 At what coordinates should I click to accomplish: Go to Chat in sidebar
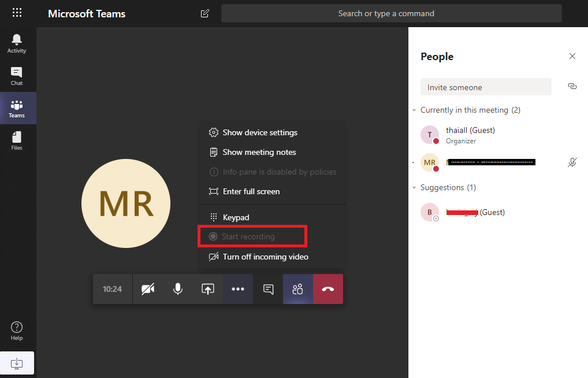click(x=17, y=76)
